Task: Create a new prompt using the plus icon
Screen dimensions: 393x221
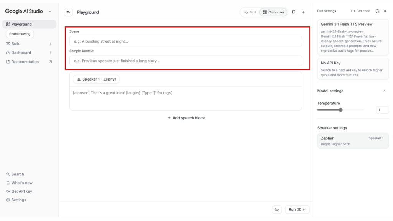Action: [x=303, y=12]
